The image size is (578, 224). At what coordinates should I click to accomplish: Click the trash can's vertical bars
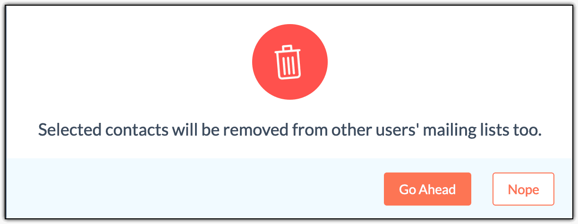(289, 66)
